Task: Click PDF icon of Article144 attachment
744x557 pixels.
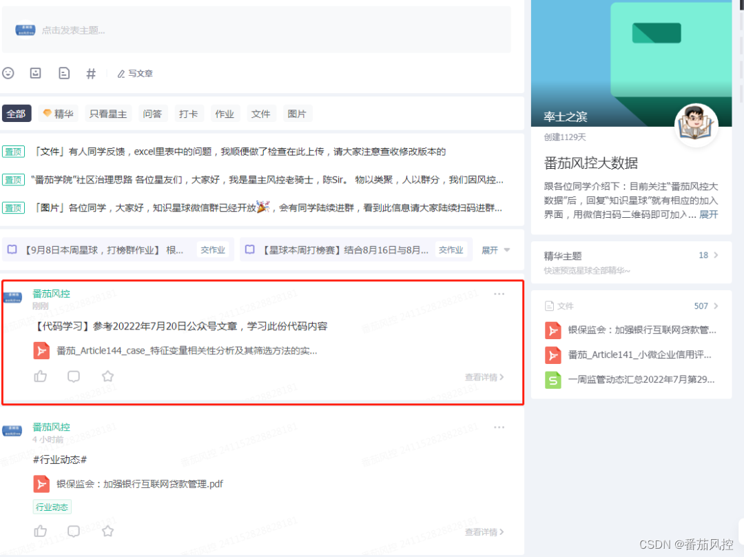Action: tap(41, 350)
